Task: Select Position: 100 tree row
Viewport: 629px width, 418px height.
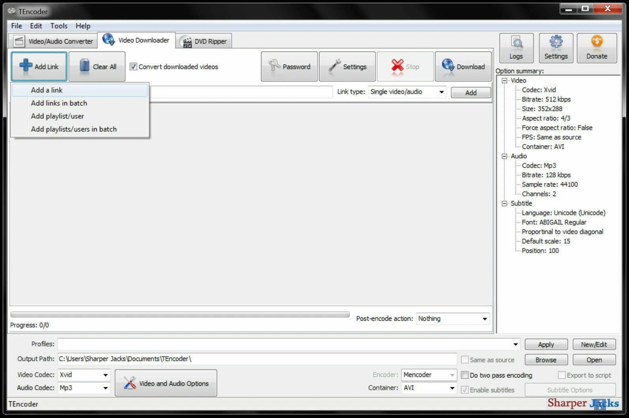Action: pyautogui.click(x=540, y=251)
